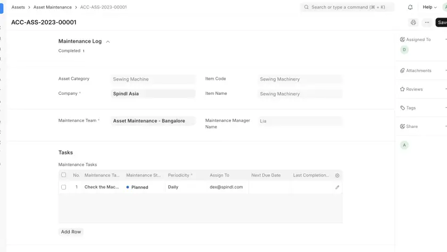Click the Attachments paperclip icon

[x=402, y=70]
